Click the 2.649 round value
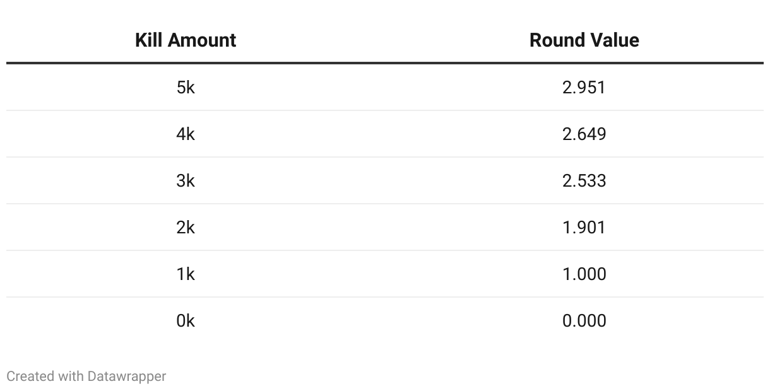This screenshot has height=391, width=770. click(x=584, y=134)
